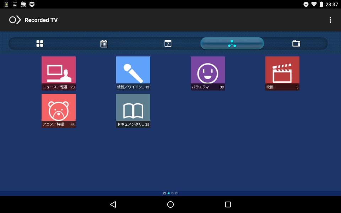Jump to last page indicator dot
The height and width of the screenshot is (213, 341).
pos(177,193)
